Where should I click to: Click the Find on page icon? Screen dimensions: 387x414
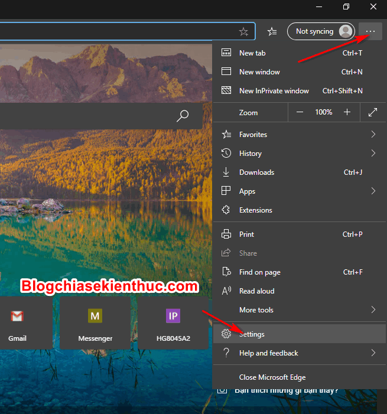coord(226,272)
